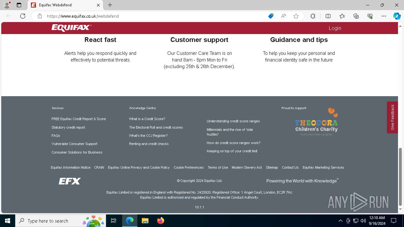Viewport: 404px width, 227px height.
Task: Open Microsoft Edge from the taskbar
Action: pyautogui.click(x=130, y=221)
